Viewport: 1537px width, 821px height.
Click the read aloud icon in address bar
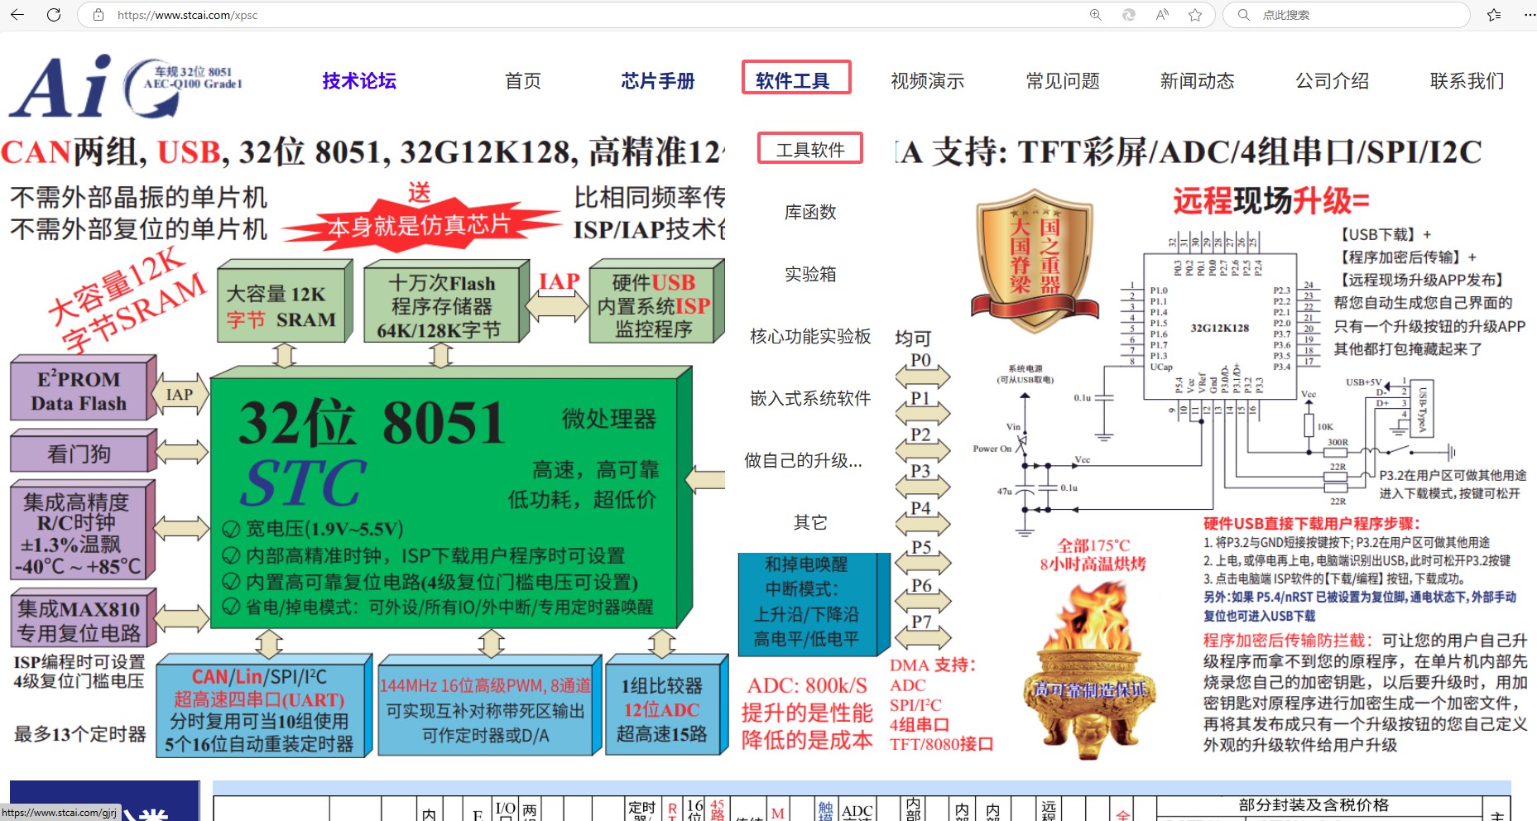1162,15
